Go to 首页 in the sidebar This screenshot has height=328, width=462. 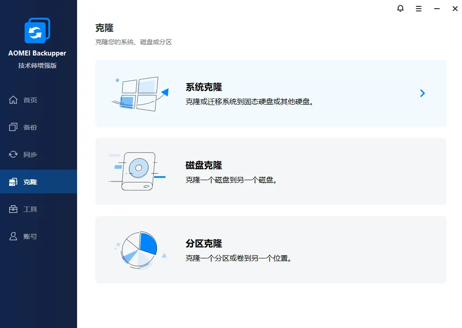[x=30, y=100]
